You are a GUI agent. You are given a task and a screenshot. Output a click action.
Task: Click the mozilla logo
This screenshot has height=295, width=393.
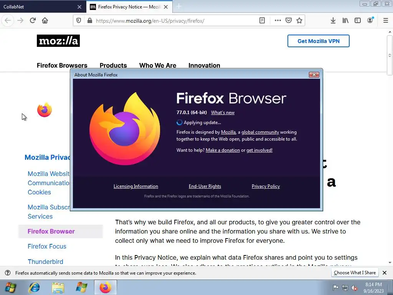point(58,41)
